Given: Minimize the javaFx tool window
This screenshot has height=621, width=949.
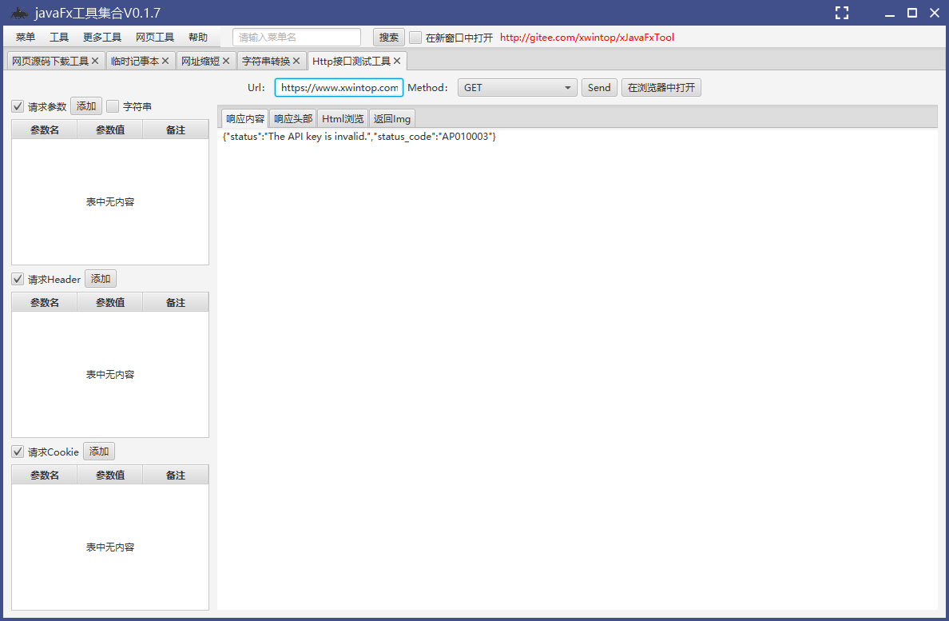Looking at the screenshot, I should coord(889,14).
